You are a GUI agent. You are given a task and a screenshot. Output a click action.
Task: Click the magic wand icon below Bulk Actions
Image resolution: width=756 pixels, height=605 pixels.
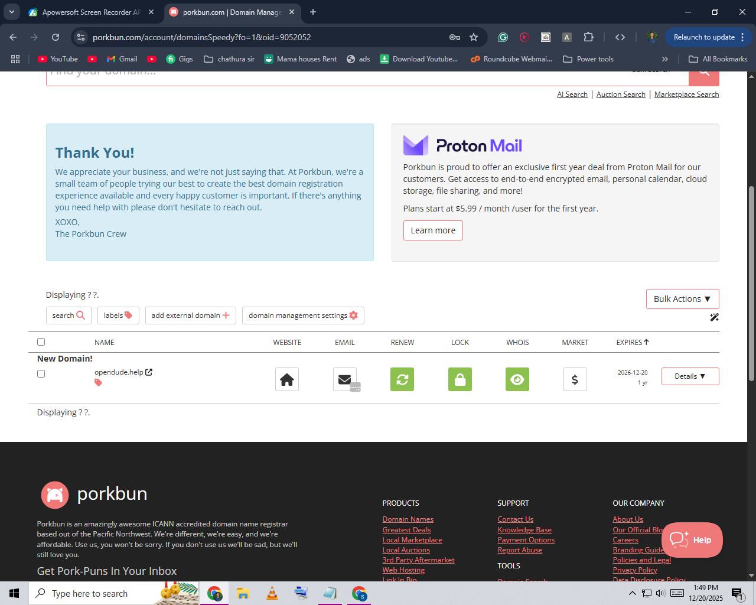click(x=714, y=317)
